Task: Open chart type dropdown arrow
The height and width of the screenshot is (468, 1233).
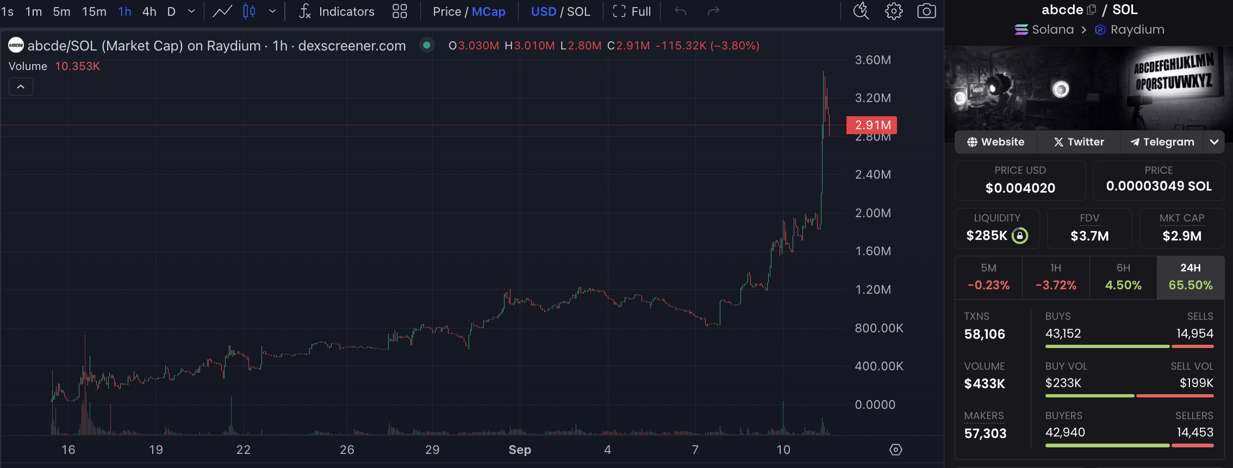Action: pos(272,11)
